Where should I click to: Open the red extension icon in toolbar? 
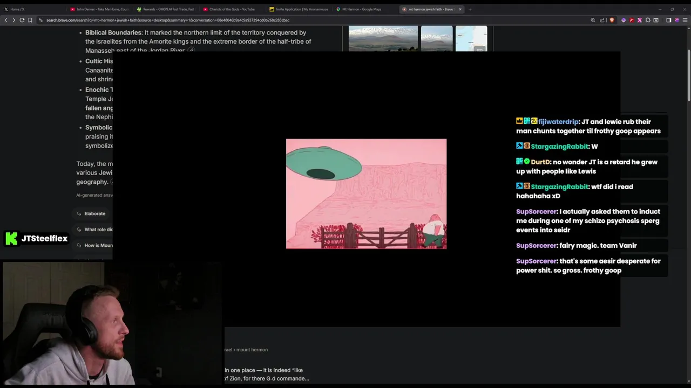[x=632, y=20]
